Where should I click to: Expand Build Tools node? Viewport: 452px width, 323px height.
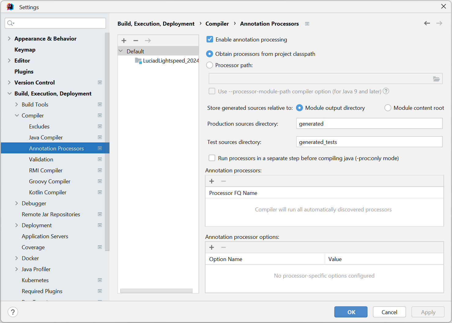tap(17, 104)
